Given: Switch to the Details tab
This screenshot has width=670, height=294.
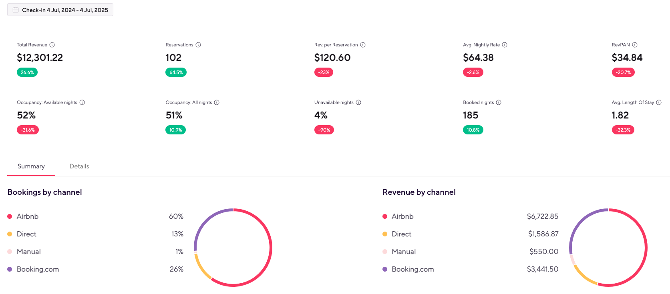Looking at the screenshot, I should [79, 166].
